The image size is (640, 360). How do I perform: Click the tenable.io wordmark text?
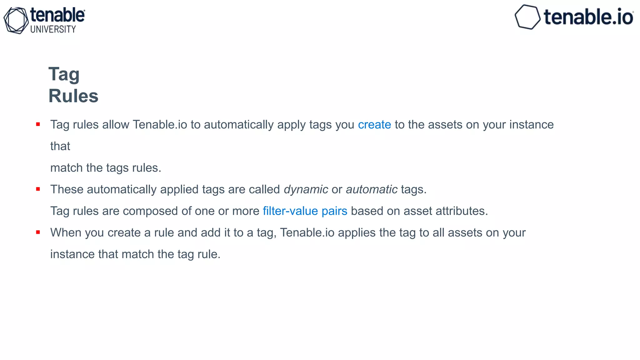point(589,17)
